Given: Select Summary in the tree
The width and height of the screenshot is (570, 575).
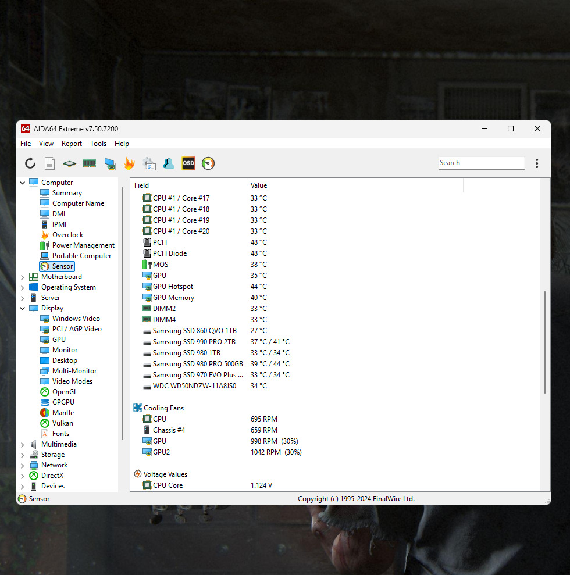Looking at the screenshot, I should 67,193.
